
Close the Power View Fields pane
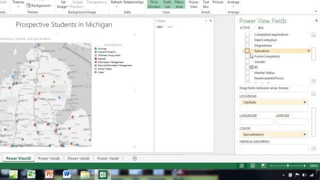pyautogui.click(x=316, y=20)
